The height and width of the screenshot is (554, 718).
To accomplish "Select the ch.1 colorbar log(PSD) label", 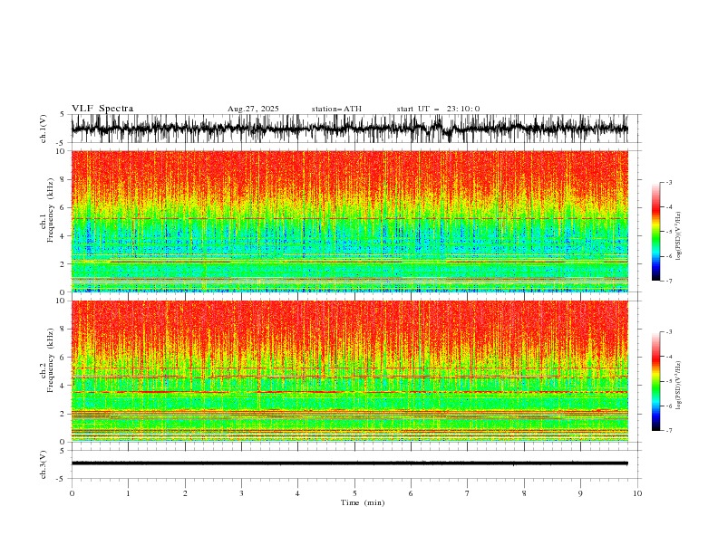I will [678, 236].
